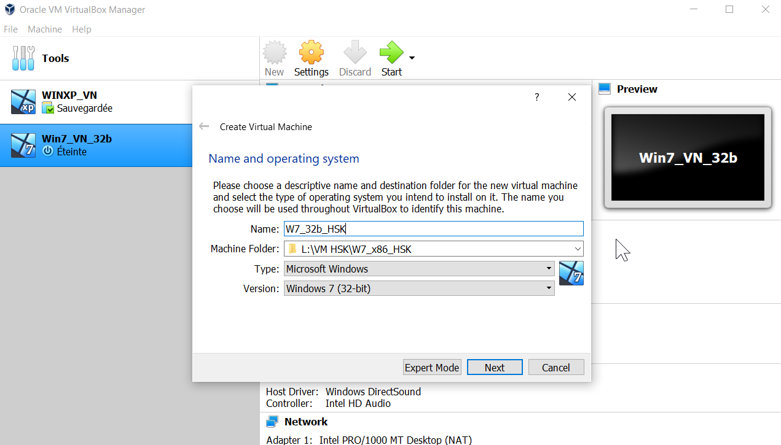Click the Name and operating system heading
The width and height of the screenshot is (781, 445).
click(x=284, y=158)
